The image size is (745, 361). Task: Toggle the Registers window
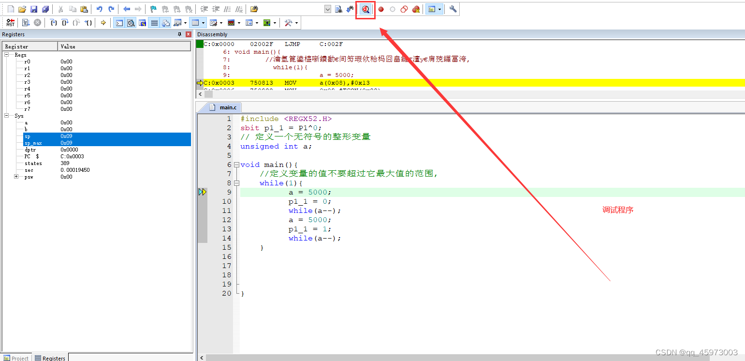pyautogui.click(x=154, y=23)
